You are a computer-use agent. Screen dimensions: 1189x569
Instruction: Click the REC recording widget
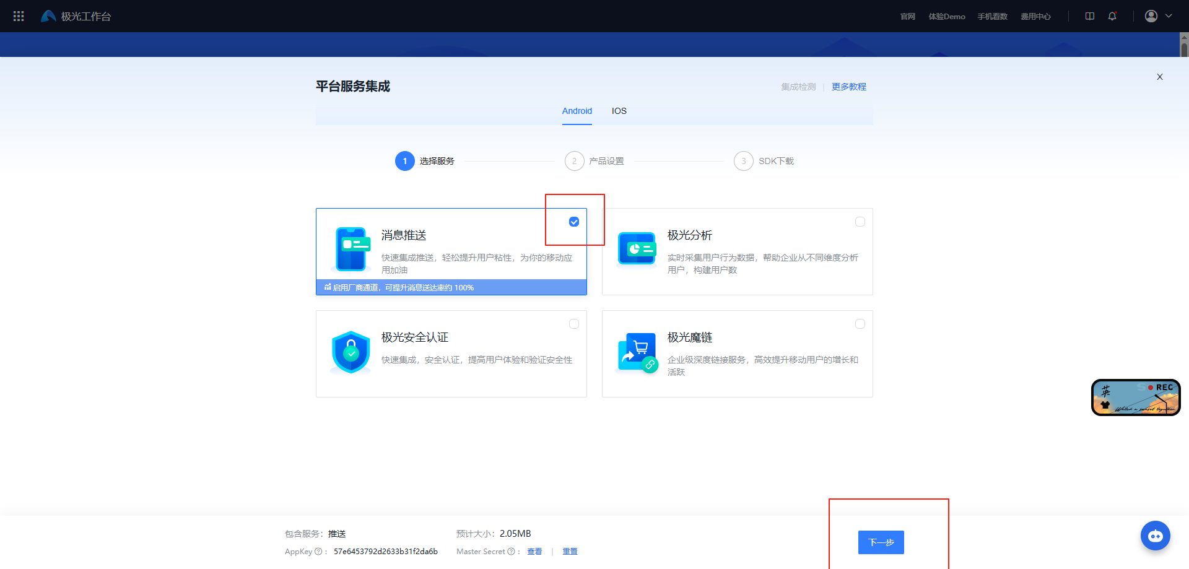pos(1136,397)
